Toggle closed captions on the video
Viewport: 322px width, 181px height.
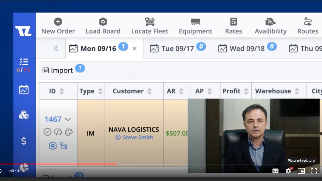[275, 171]
